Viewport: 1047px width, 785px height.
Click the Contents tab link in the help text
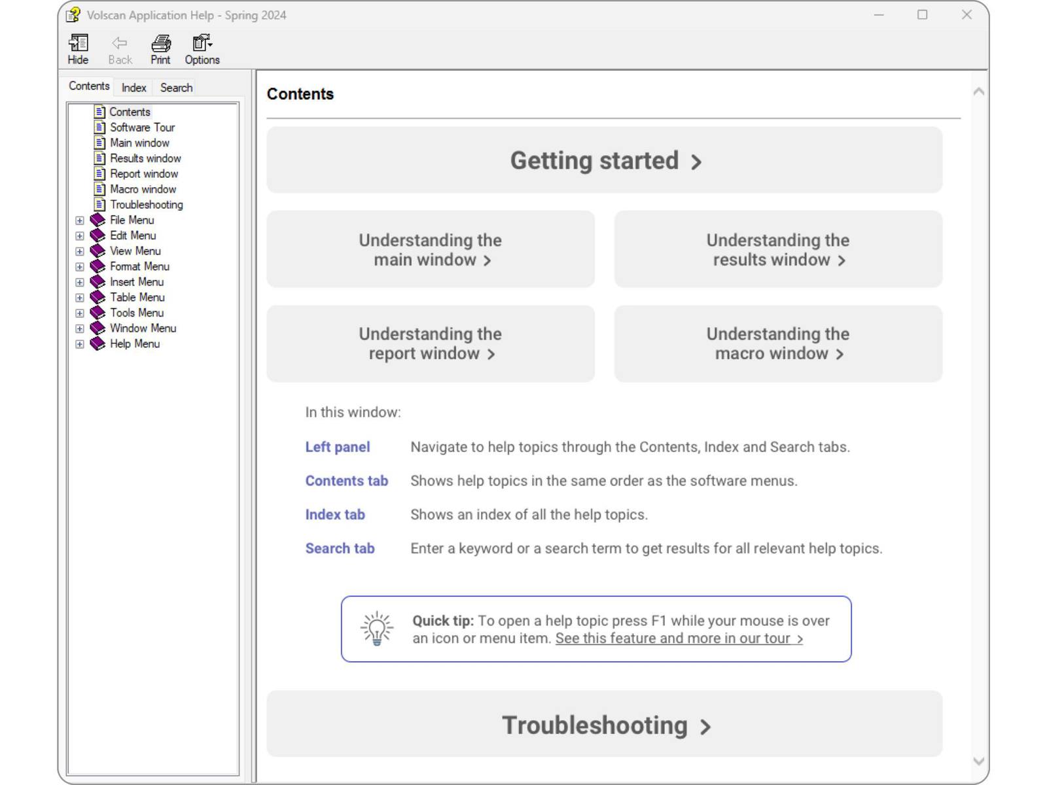347,481
